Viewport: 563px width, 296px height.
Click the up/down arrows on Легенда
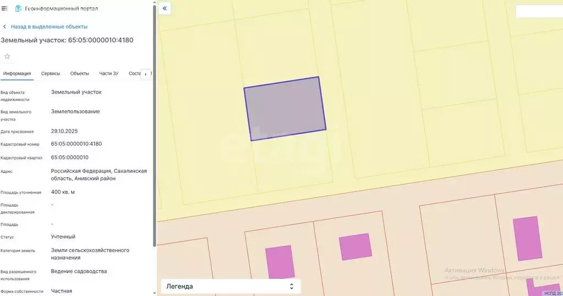291,286
